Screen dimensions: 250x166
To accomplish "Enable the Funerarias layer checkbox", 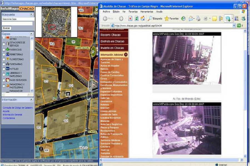I will coord(4,64).
